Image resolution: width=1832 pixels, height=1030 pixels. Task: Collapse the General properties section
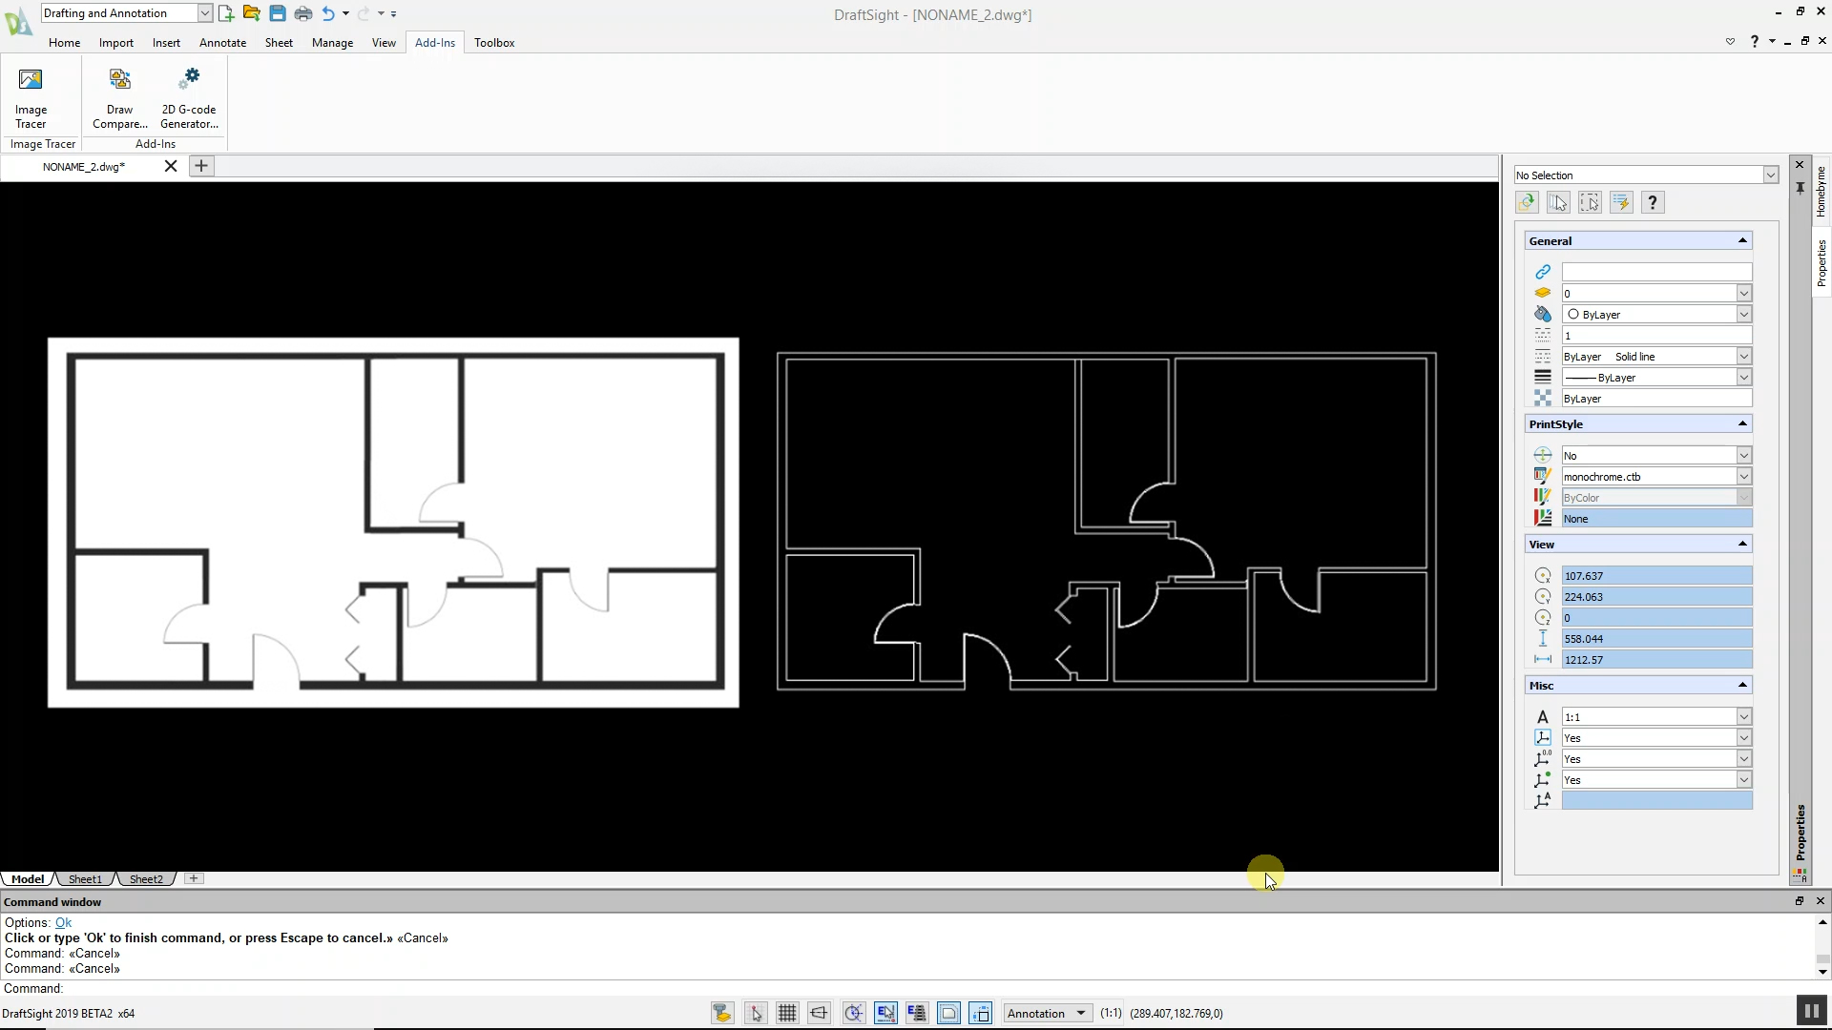point(1740,240)
